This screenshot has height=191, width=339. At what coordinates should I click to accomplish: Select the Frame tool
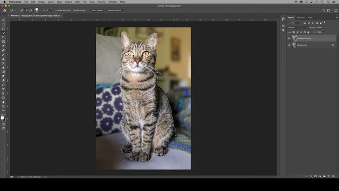pyautogui.click(x=3, y=42)
